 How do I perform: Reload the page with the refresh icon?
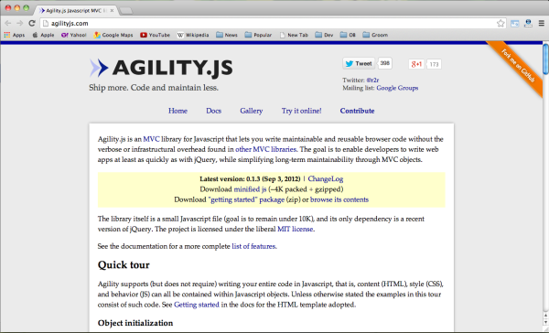[x=32, y=24]
